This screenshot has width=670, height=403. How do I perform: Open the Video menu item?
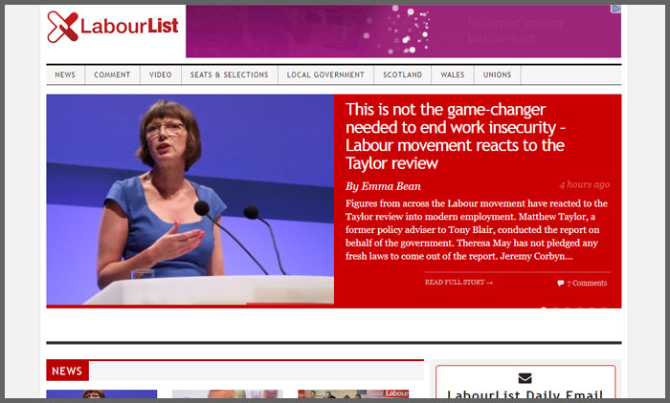click(161, 74)
